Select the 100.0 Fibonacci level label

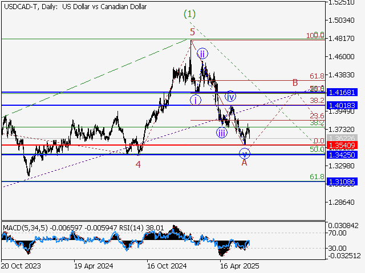[x=315, y=35]
